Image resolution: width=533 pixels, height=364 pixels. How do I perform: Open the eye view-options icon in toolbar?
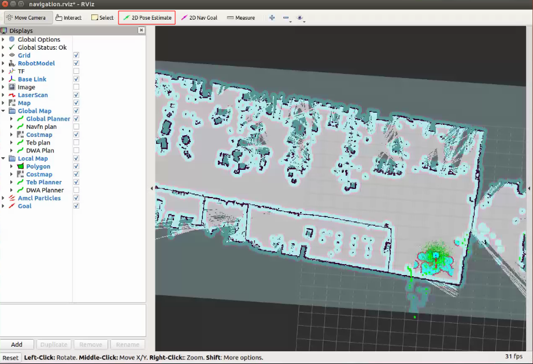click(300, 18)
